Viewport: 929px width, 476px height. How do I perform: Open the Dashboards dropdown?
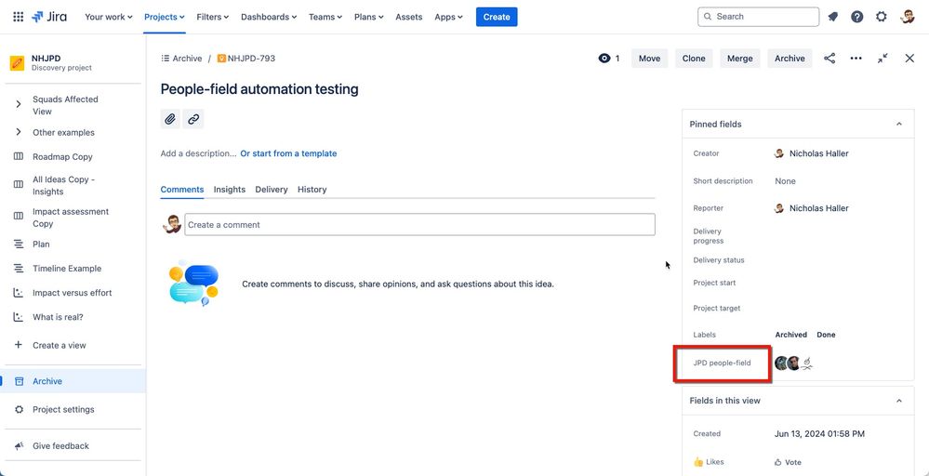(x=269, y=17)
